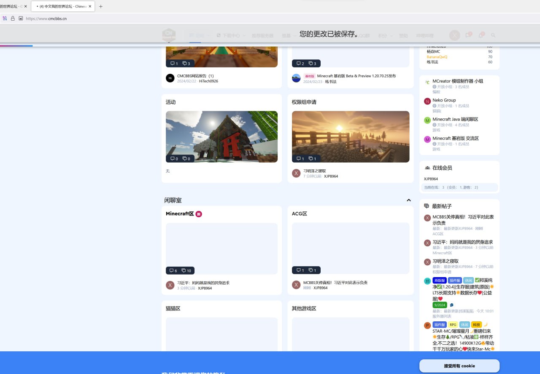
Task: Open the 活动 forum heading
Action: tap(171, 102)
